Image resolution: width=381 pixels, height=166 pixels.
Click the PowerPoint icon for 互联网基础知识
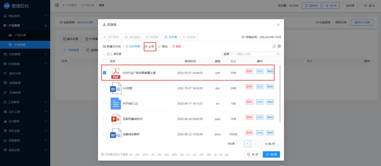click(116, 119)
